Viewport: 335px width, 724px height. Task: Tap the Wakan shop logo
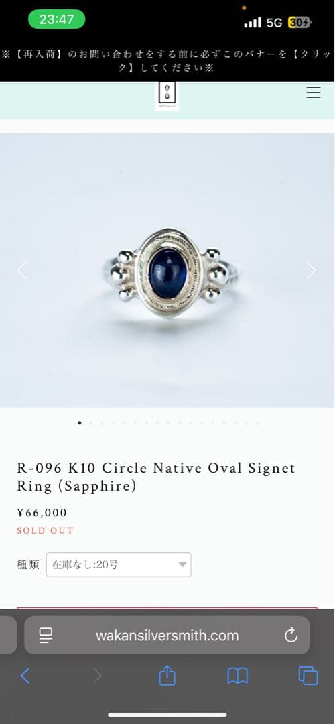[167, 96]
